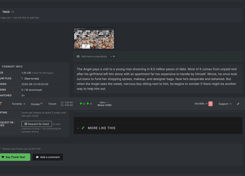Click the Say Thank You button
245x176 pixels.
pyautogui.click(x=15, y=157)
